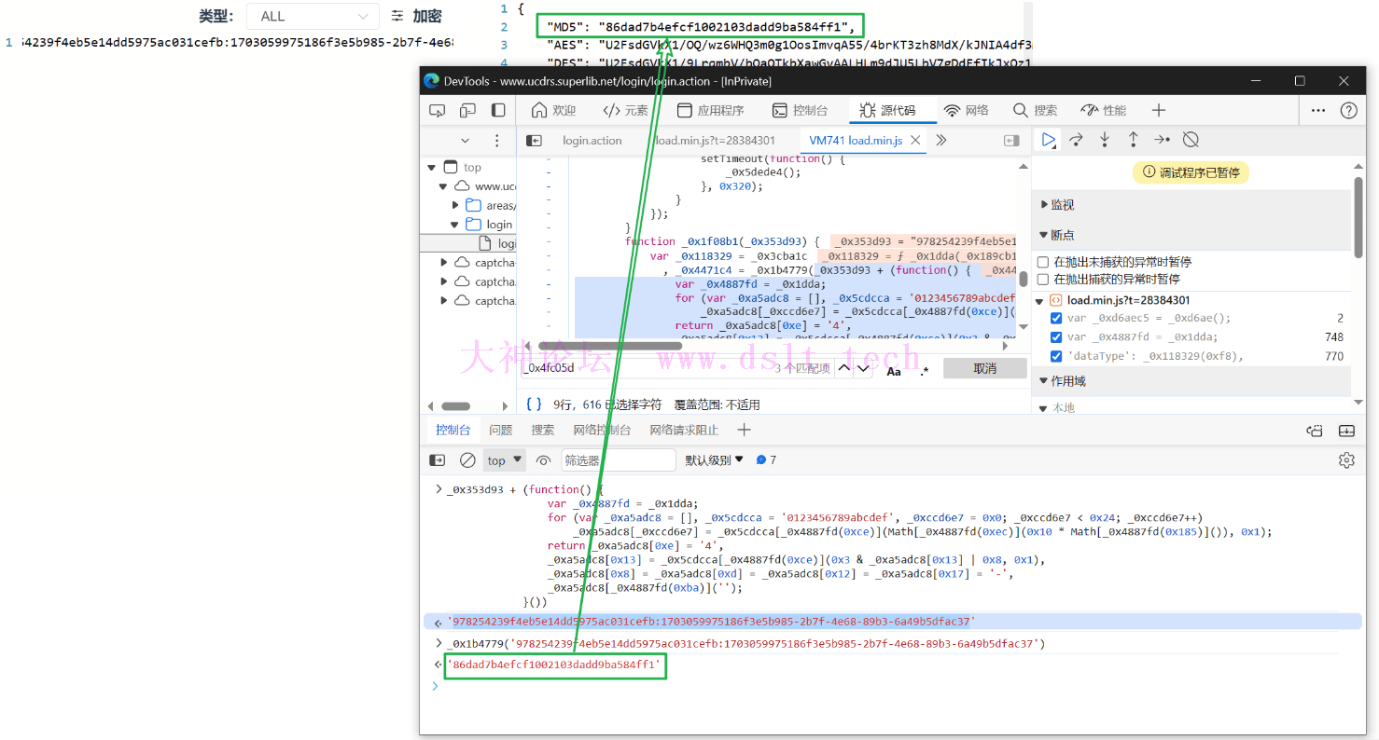Viewport: 1379px width, 740px height.
Task: Uncheck the 'dataType' breakpoint at line 770
Action: pyautogui.click(x=1056, y=356)
